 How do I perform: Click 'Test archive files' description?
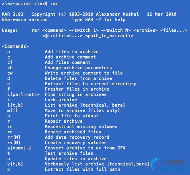click(69, 153)
